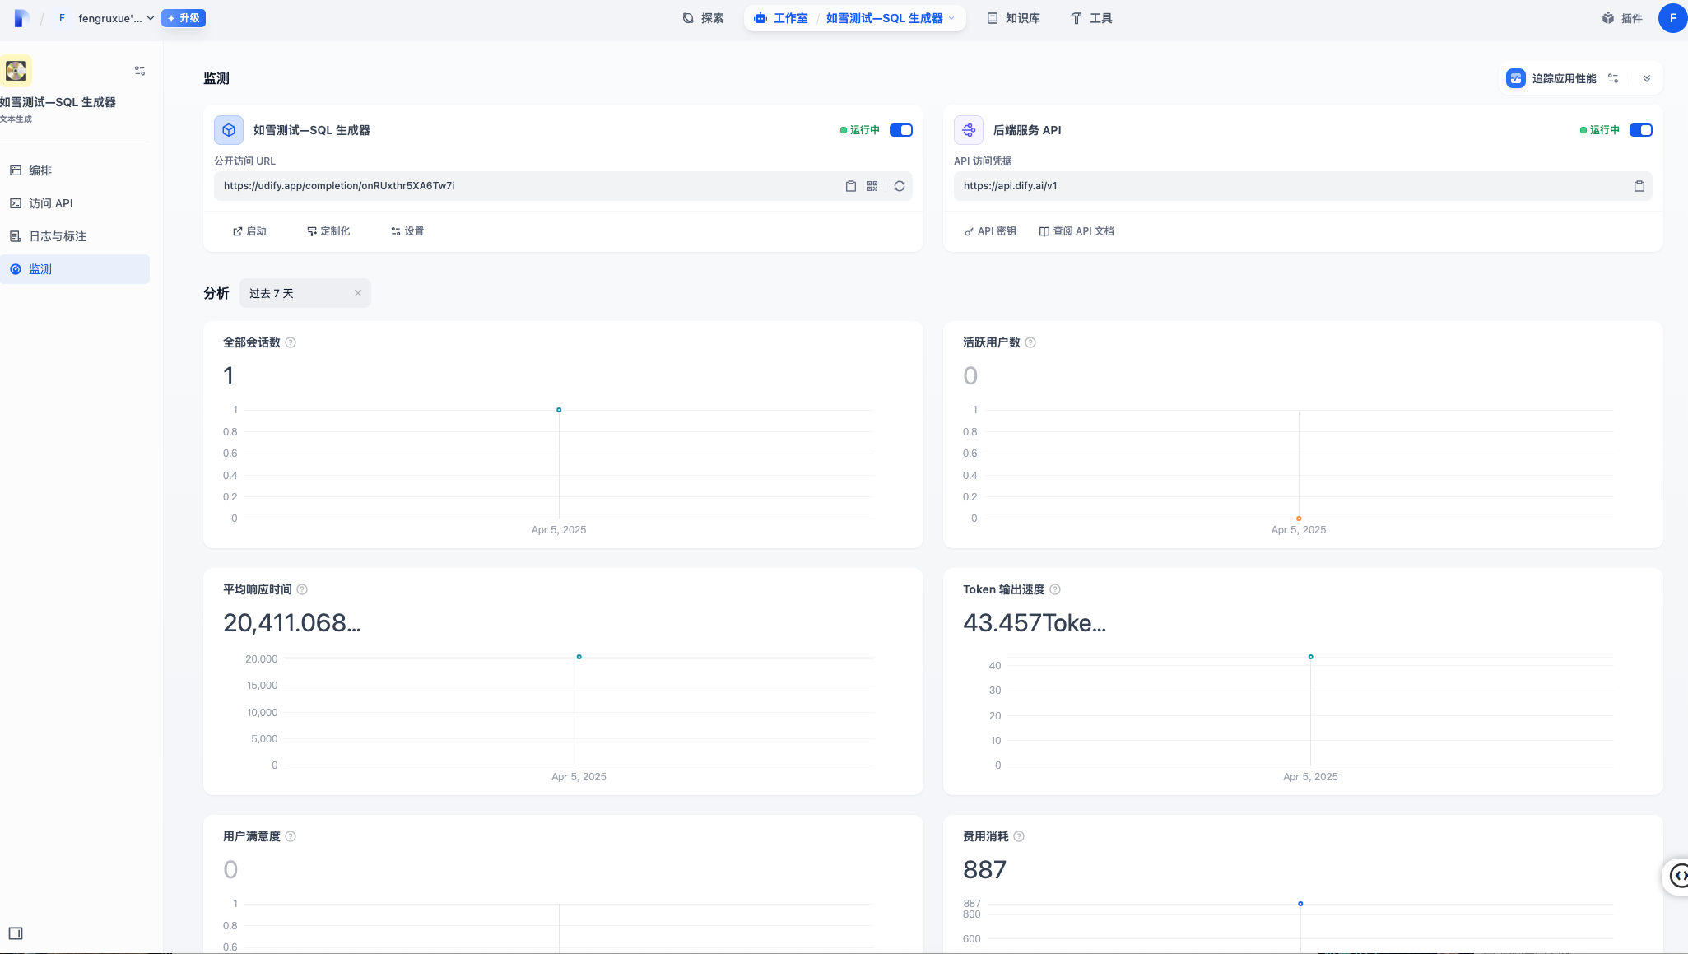Switch to the 知识库 top tab

click(1014, 18)
